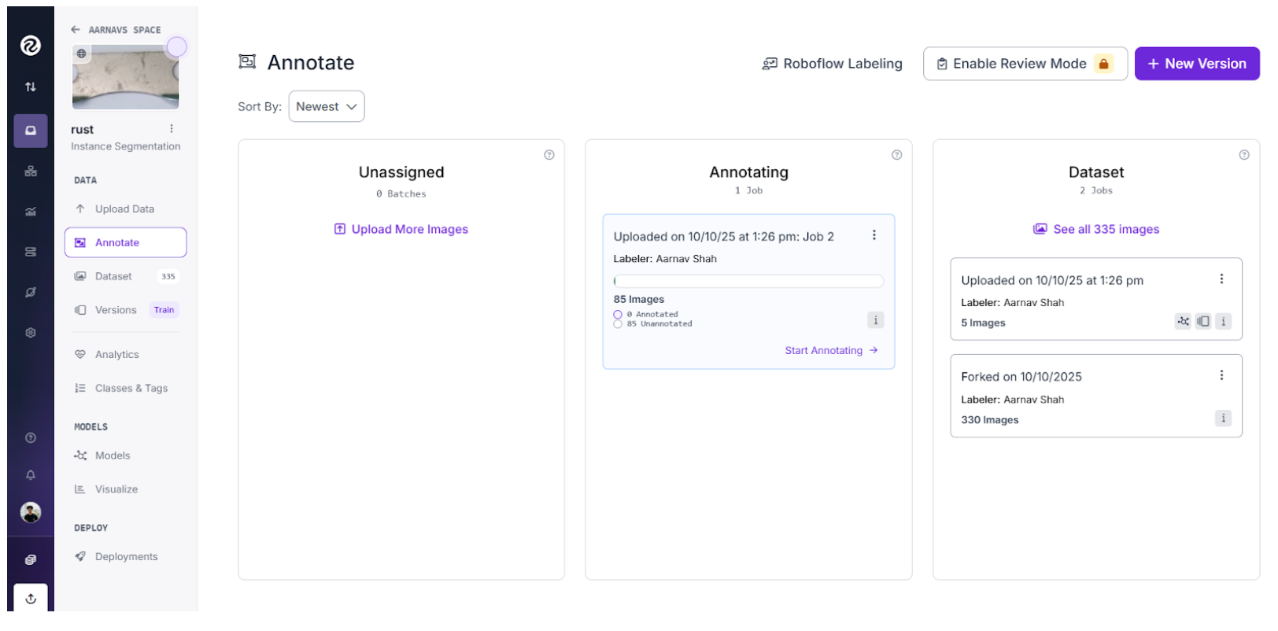
Task: Go to Versions in sidebar
Action: tap(116, 310)
